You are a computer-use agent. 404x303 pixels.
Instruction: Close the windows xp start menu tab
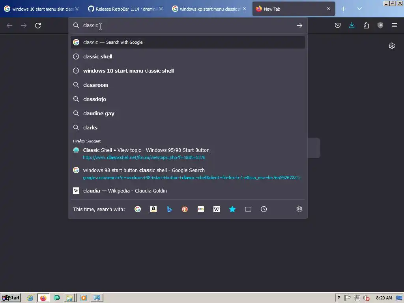tap(245, 9)
